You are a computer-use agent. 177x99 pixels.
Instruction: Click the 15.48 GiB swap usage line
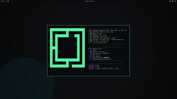(x=100, y=43)
